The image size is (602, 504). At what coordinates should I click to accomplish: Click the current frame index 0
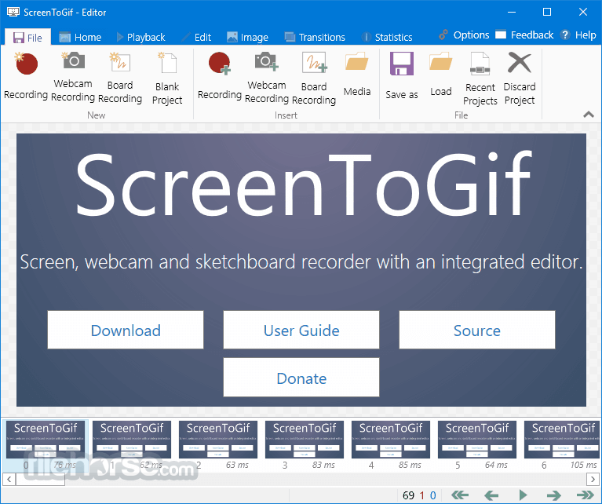pyautogui.click(x=432, y=495)
